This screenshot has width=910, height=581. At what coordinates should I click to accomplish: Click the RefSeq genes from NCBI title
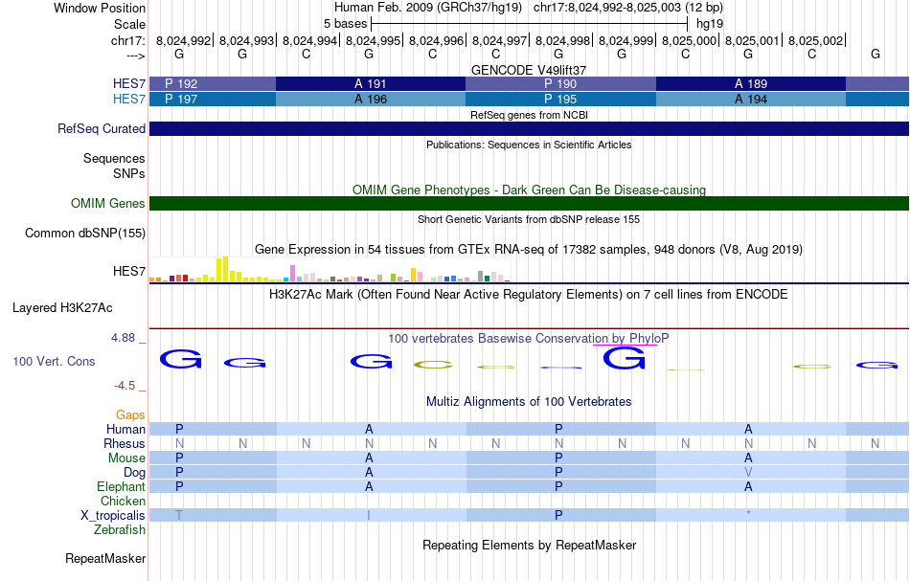coord(529,115)
